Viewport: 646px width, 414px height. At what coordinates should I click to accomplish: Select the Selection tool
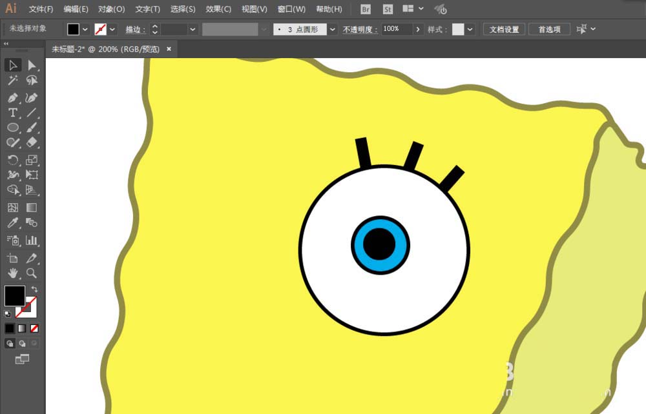click(13, 65)
